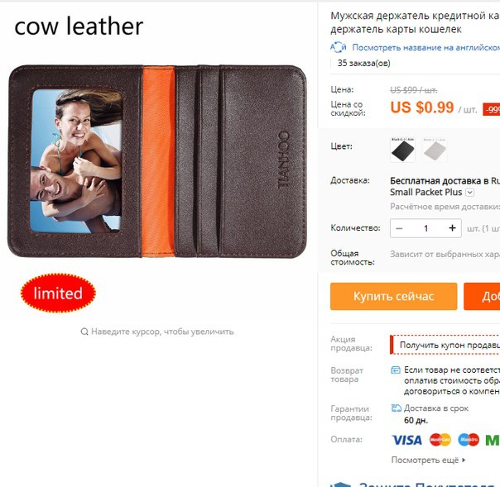Click the VISA payment logo
The width and height of the screenshot is (500, 487).
[406, 440]
